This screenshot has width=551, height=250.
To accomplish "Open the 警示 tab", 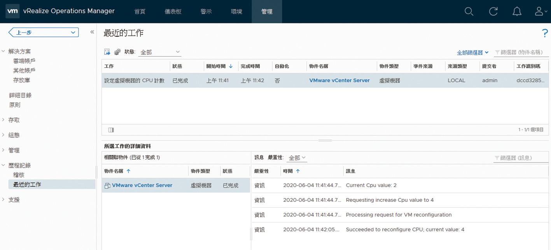I will point(206,12).
